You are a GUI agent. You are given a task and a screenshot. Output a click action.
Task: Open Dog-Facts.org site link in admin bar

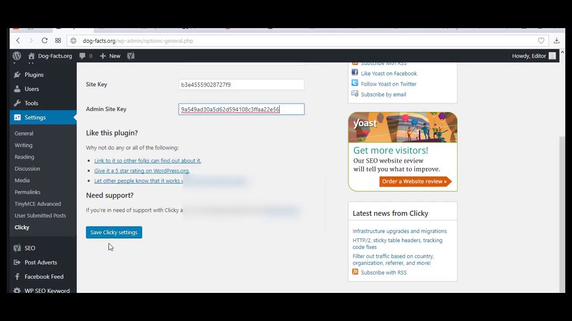click(x=55, y=56)
